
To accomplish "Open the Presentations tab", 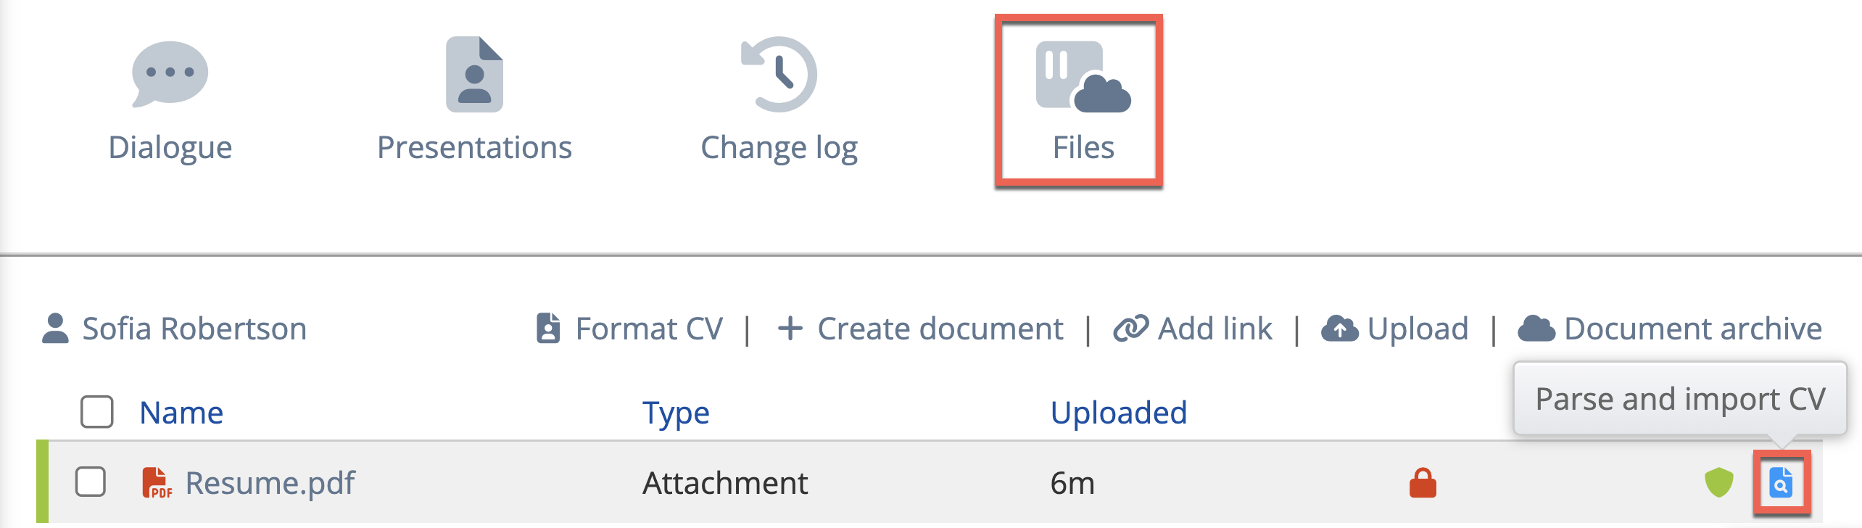I will [474, 102].
